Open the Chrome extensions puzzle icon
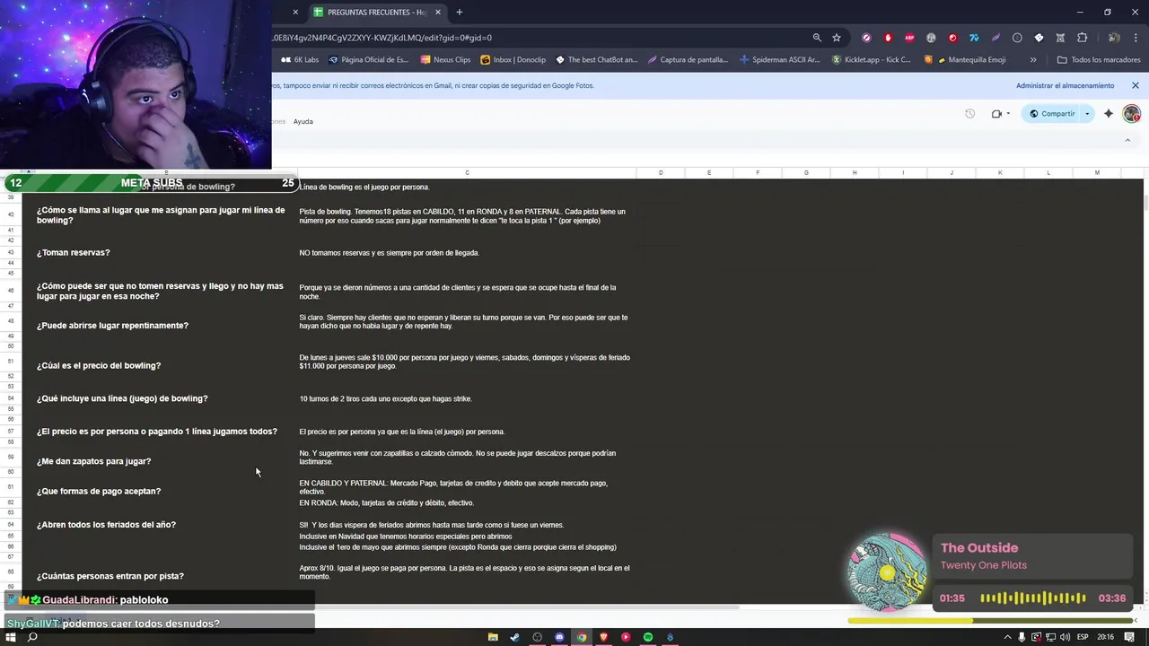The height and width of the screenshot is (646, 1149). click(x=1082, y=38)
